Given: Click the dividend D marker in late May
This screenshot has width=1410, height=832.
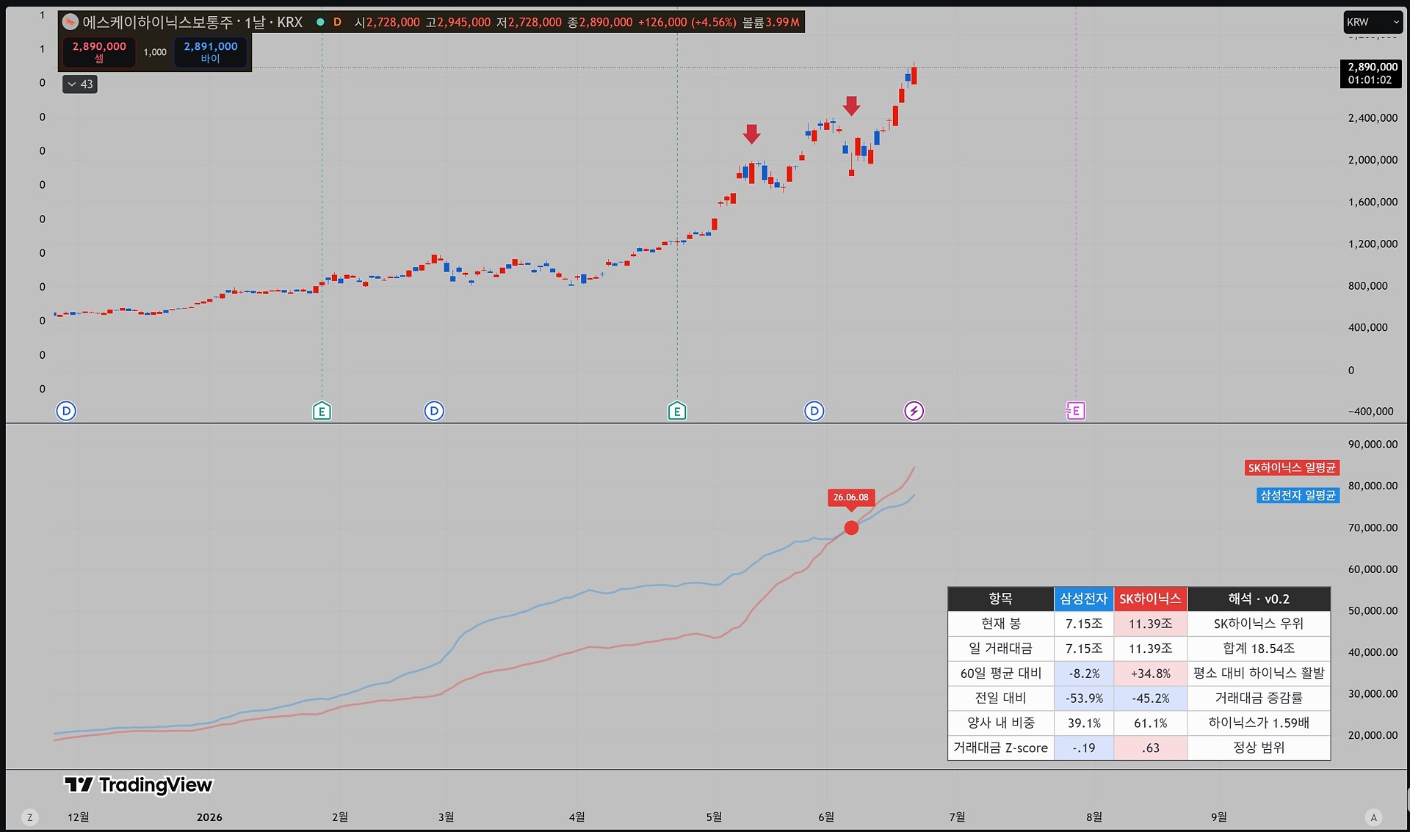Looking at the screenshot, I should (x=814, y=411).
